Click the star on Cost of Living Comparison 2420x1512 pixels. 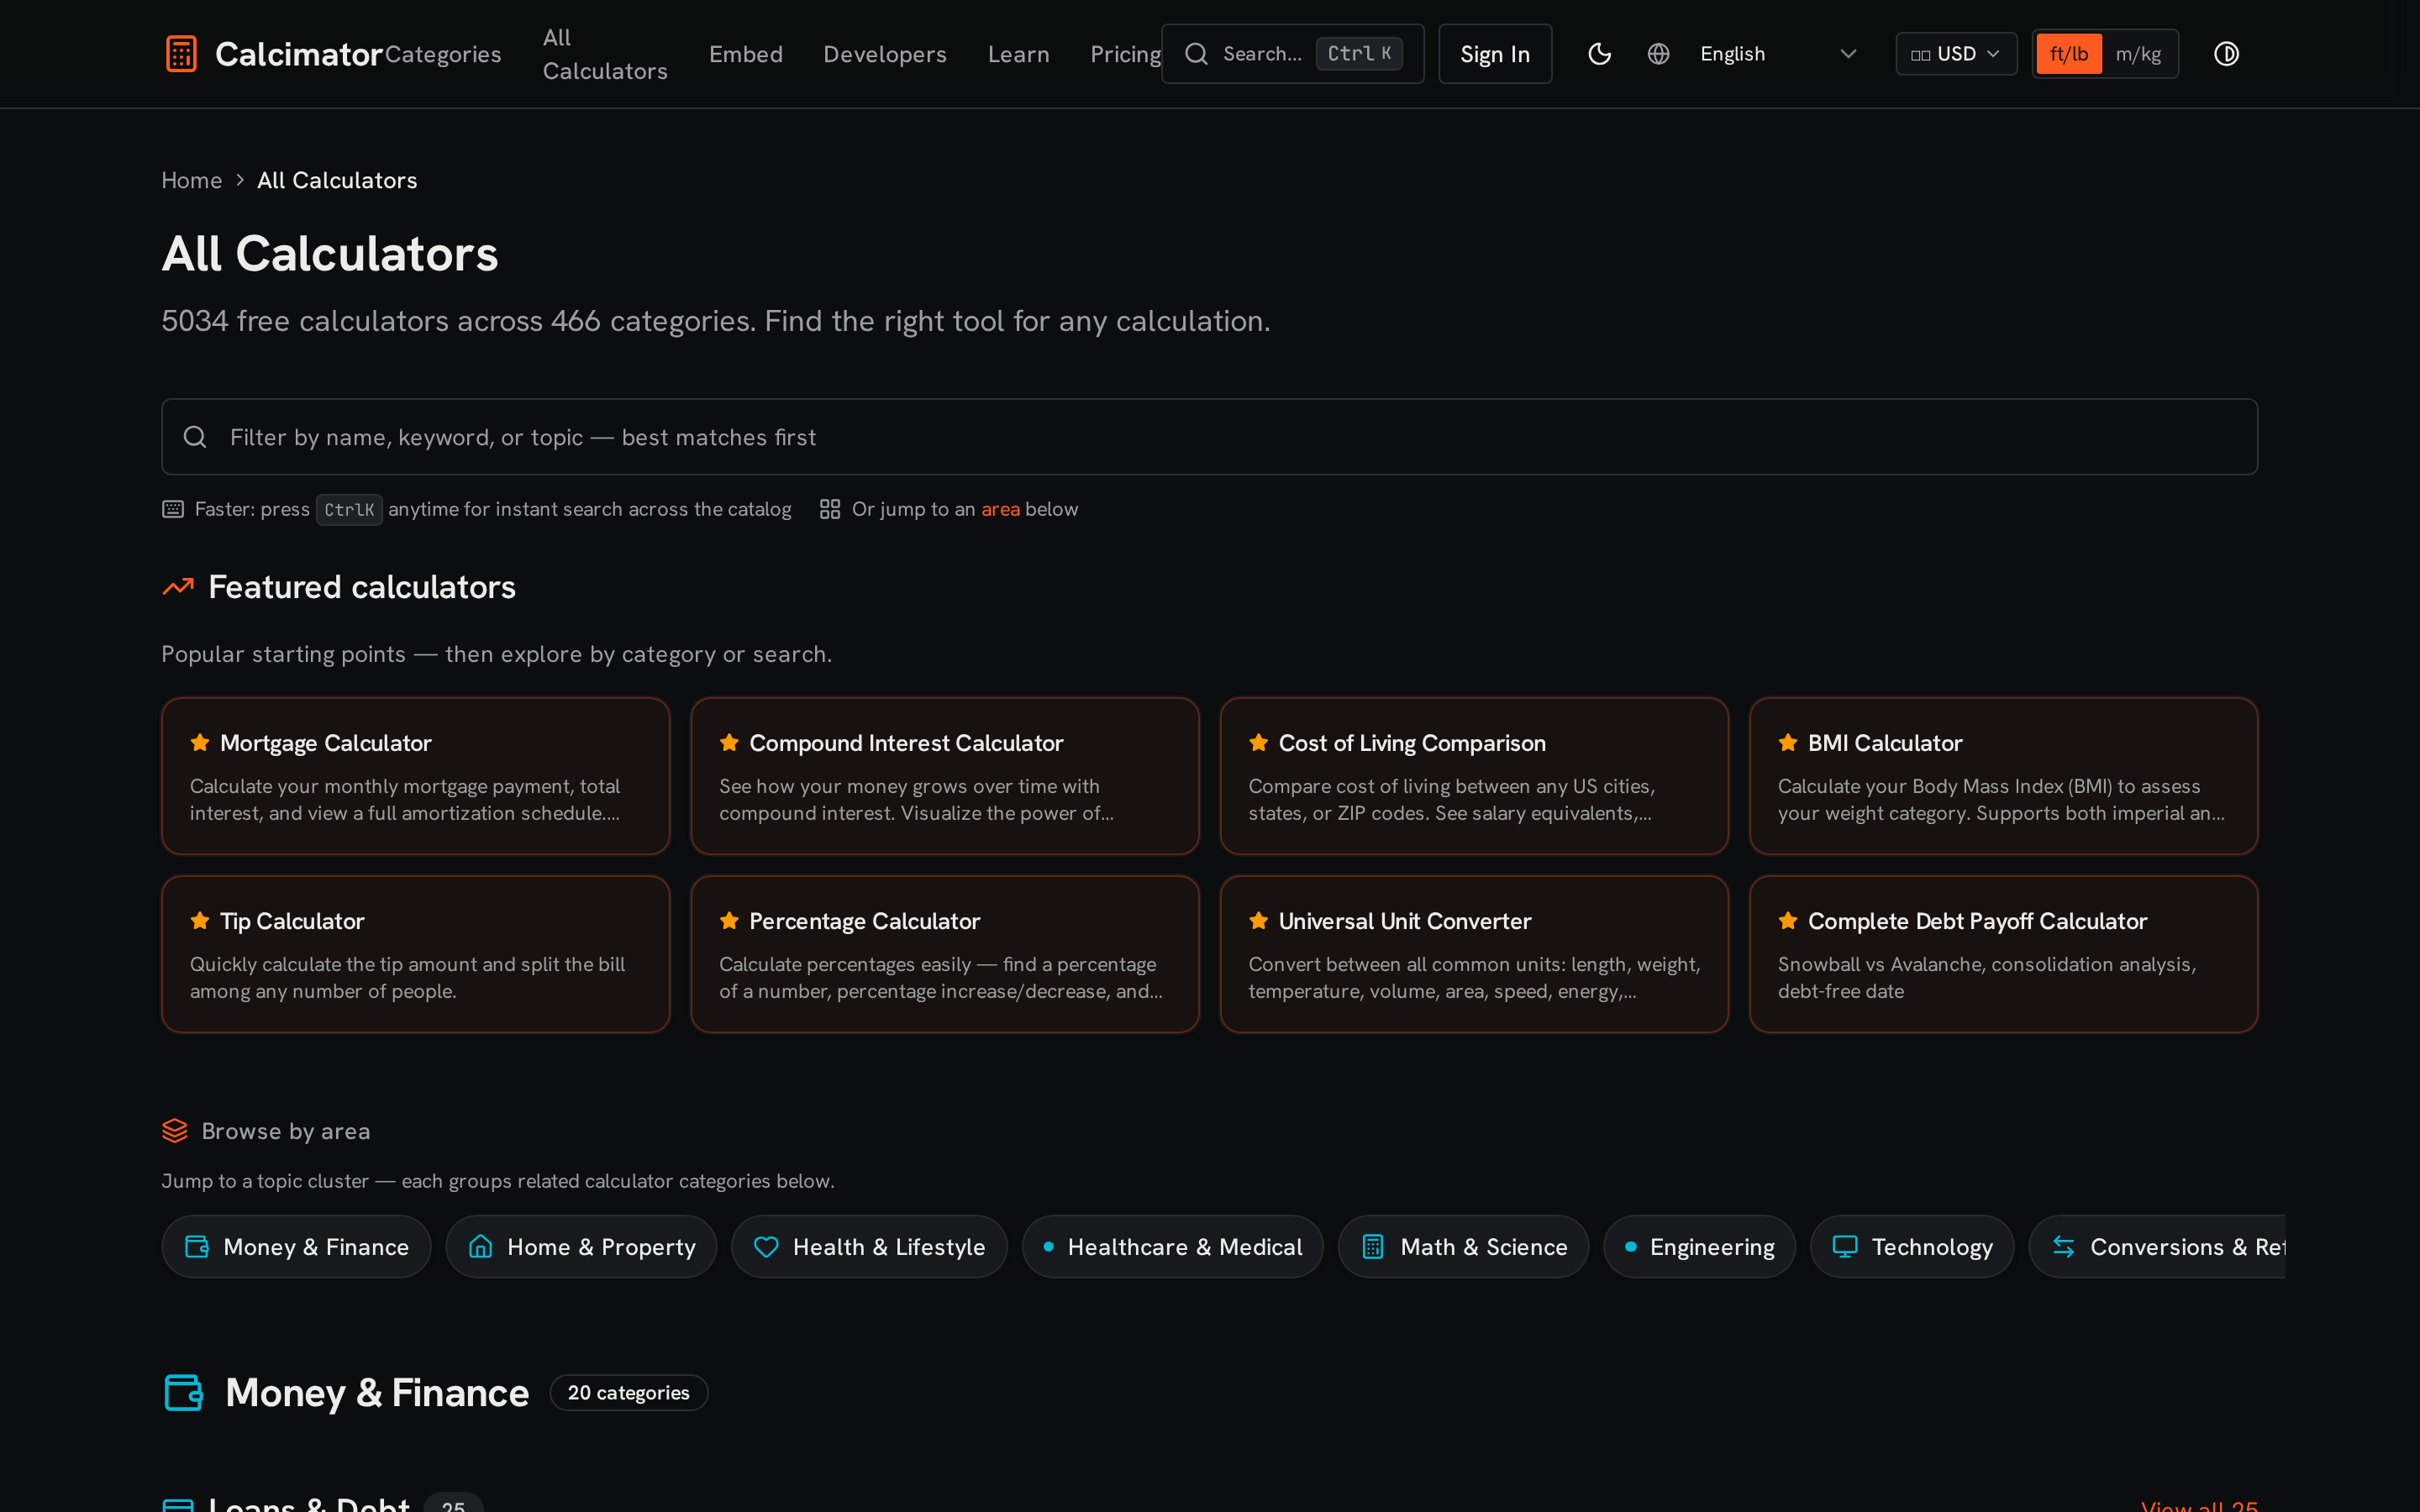pyautogui.click(x=1258, y=742)
